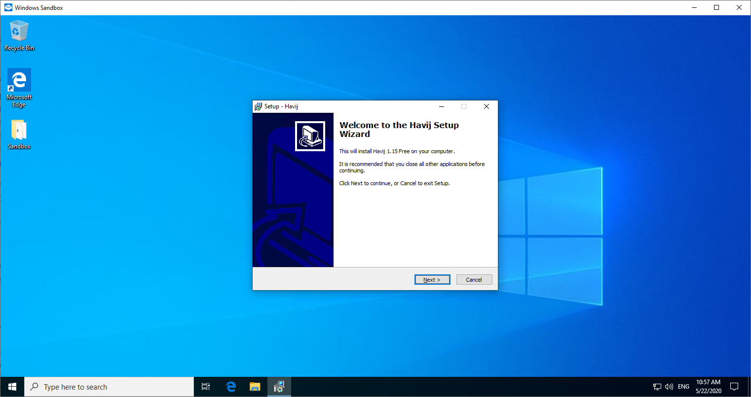Open File Explorer from the taskbar
751x397 pixels.
tap(255, 387)
